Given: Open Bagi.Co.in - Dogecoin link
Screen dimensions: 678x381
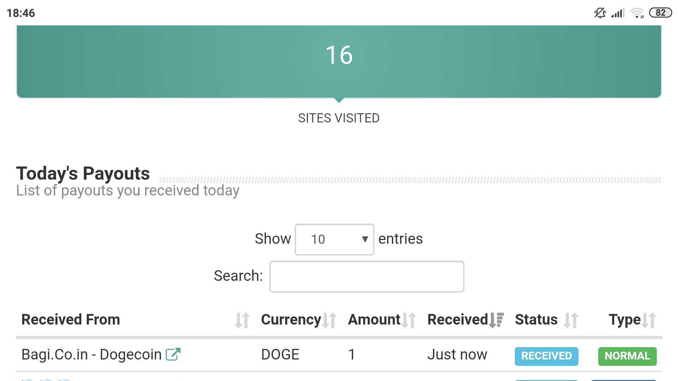Looking at the screenshot, I should (91, 354).
